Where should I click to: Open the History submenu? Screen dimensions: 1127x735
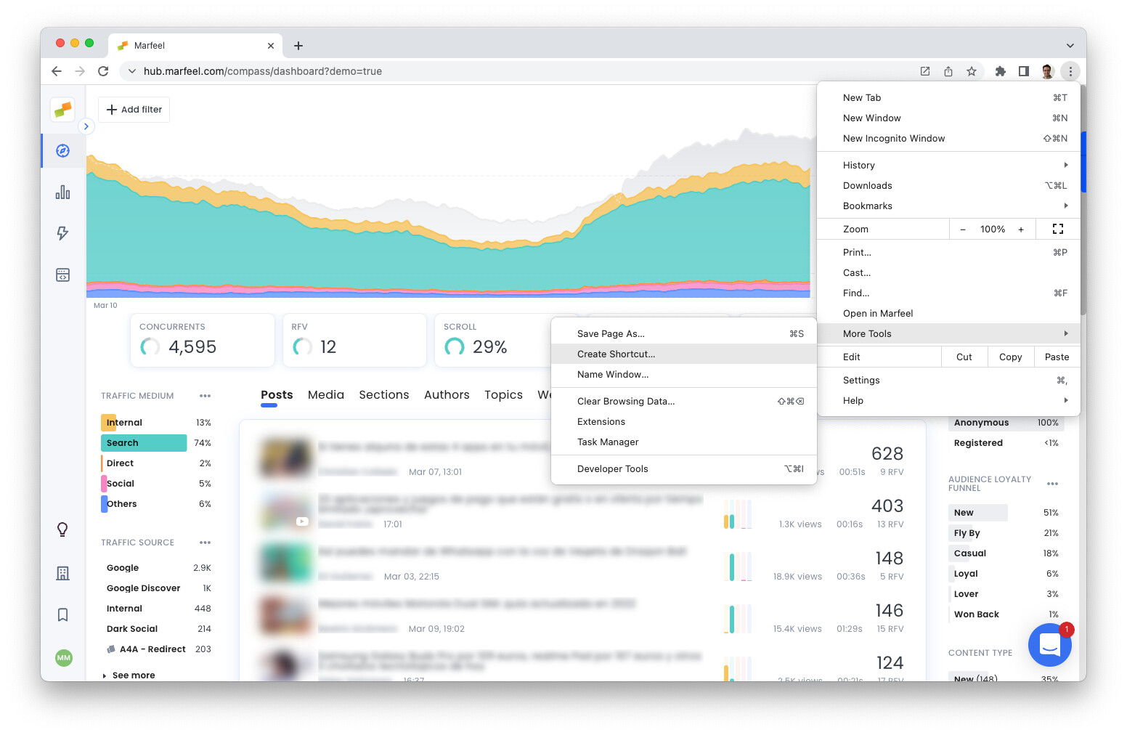pos(859,165)
